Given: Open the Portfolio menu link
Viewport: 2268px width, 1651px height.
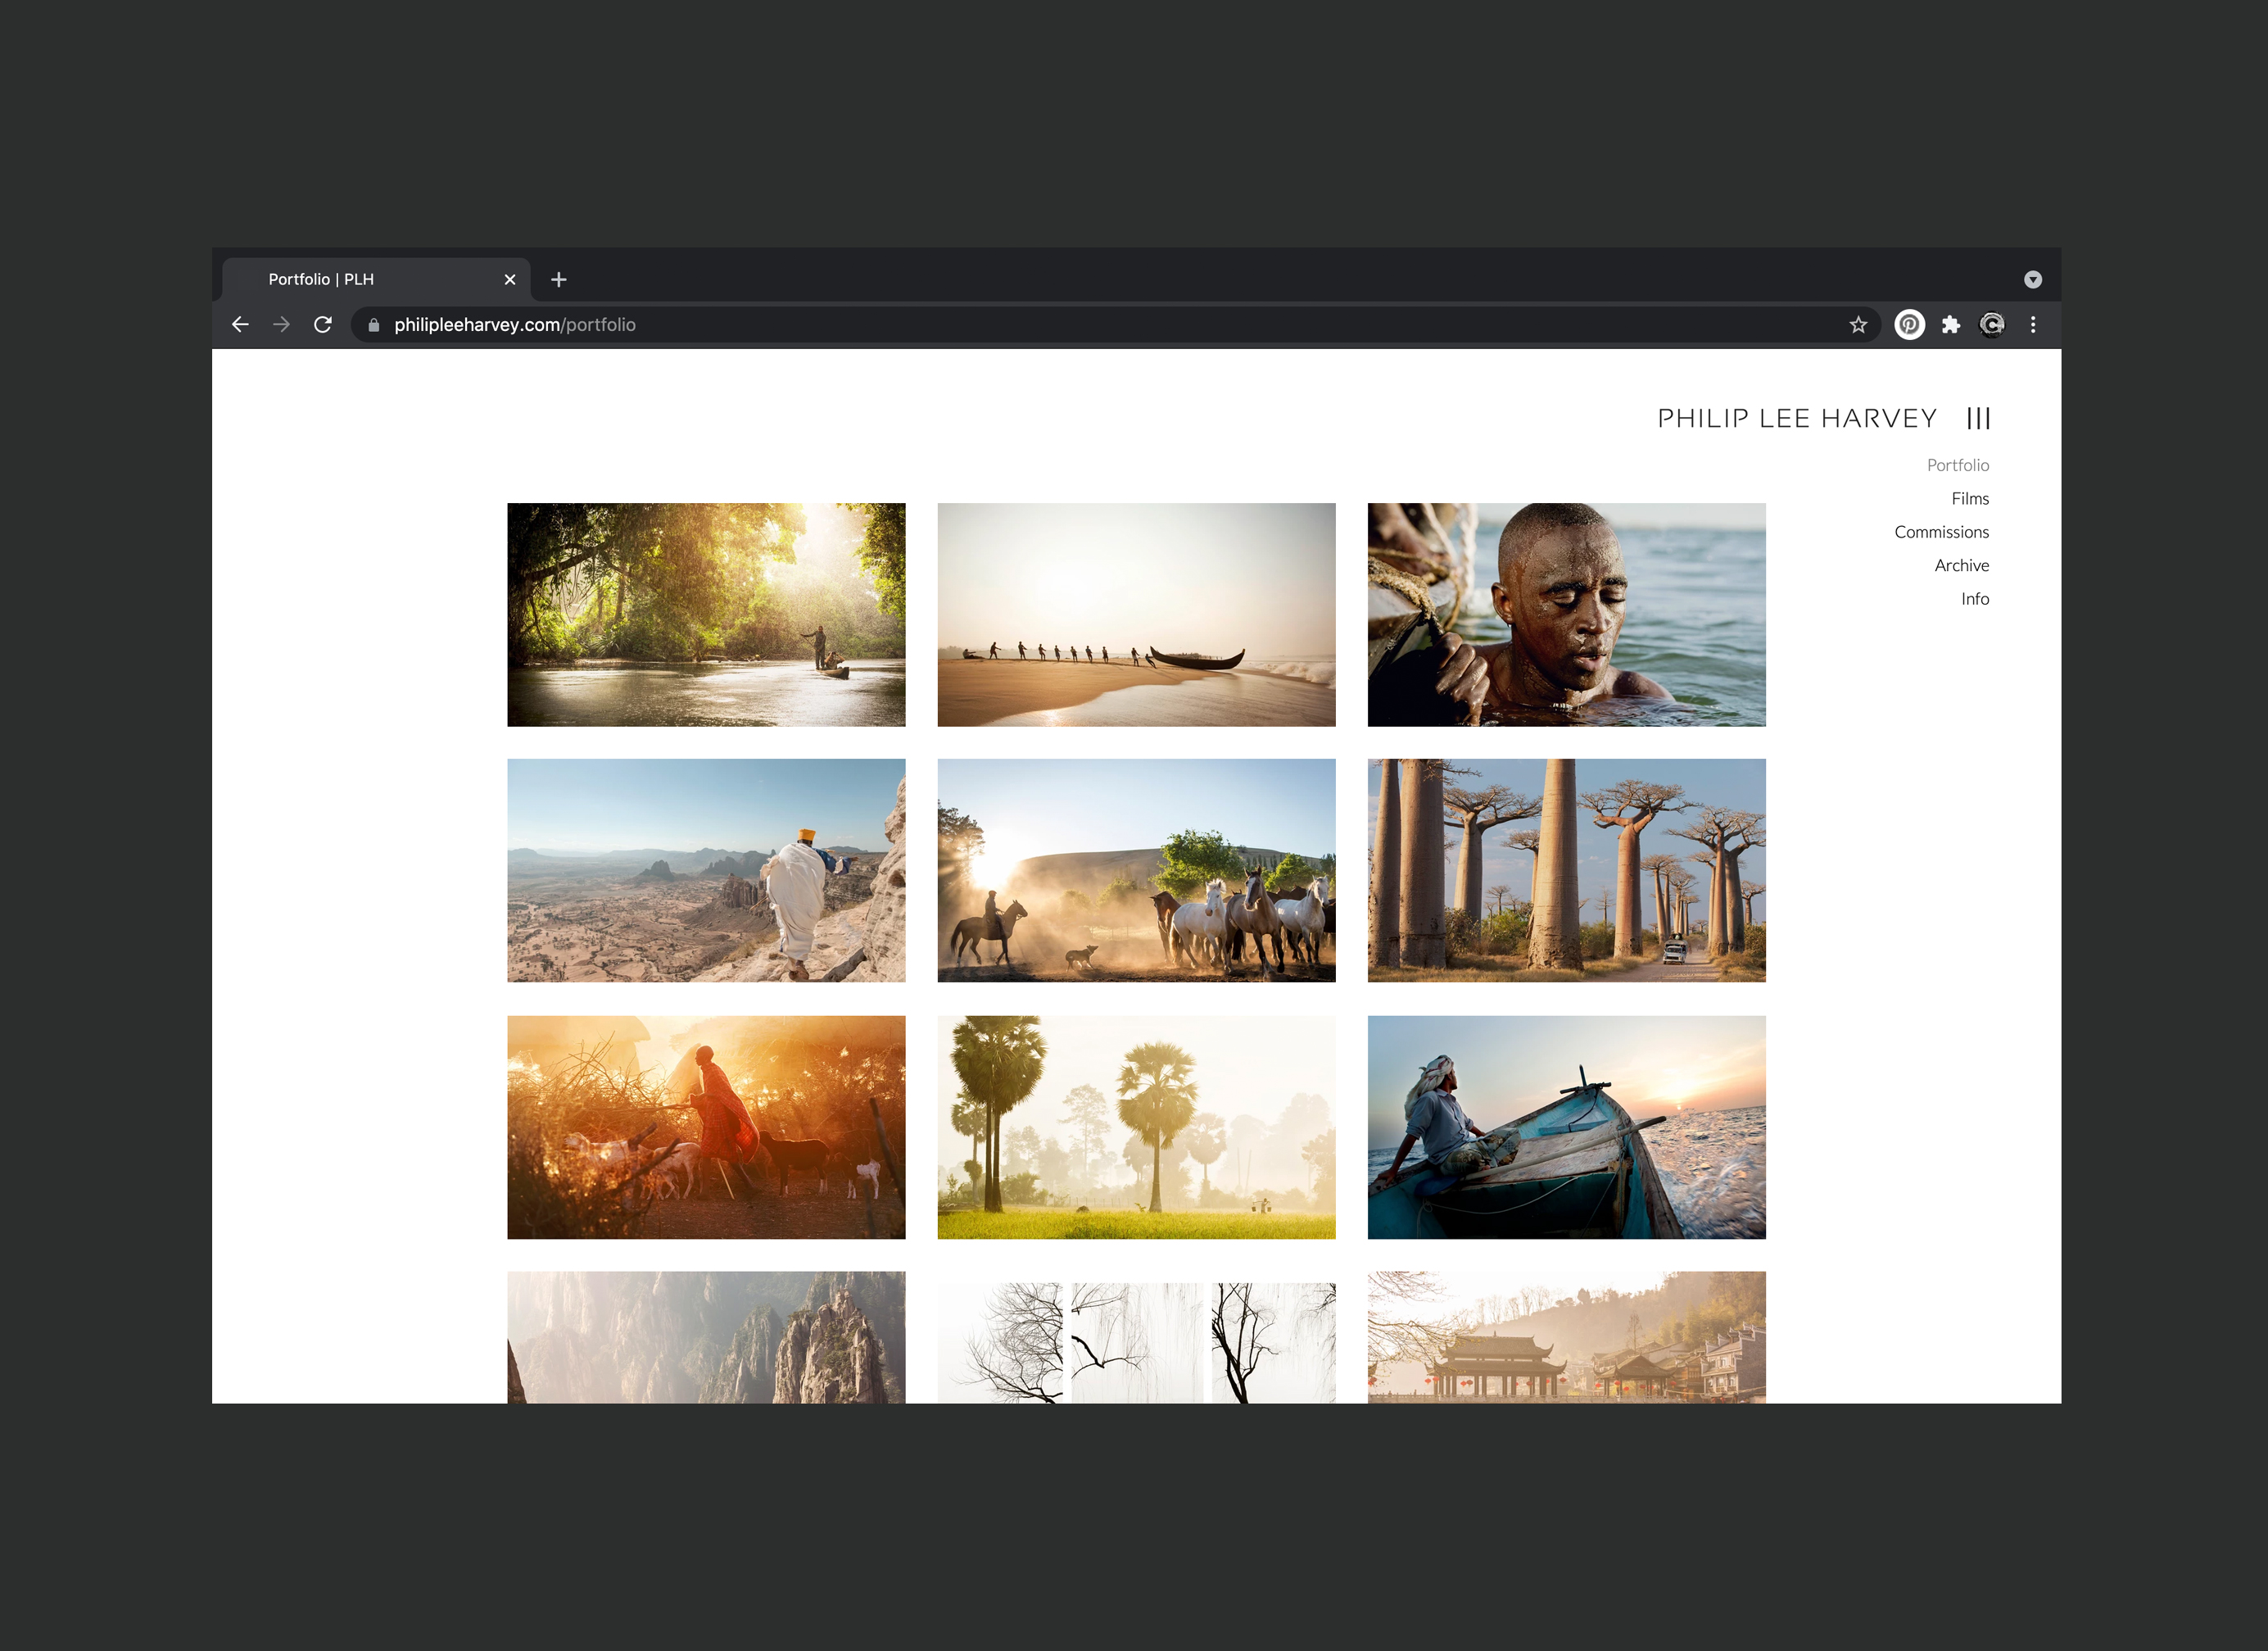Looking at the screenshot, I should pos(1958,465).
